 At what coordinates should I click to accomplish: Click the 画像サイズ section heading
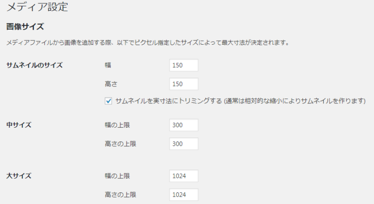[25, 26]
